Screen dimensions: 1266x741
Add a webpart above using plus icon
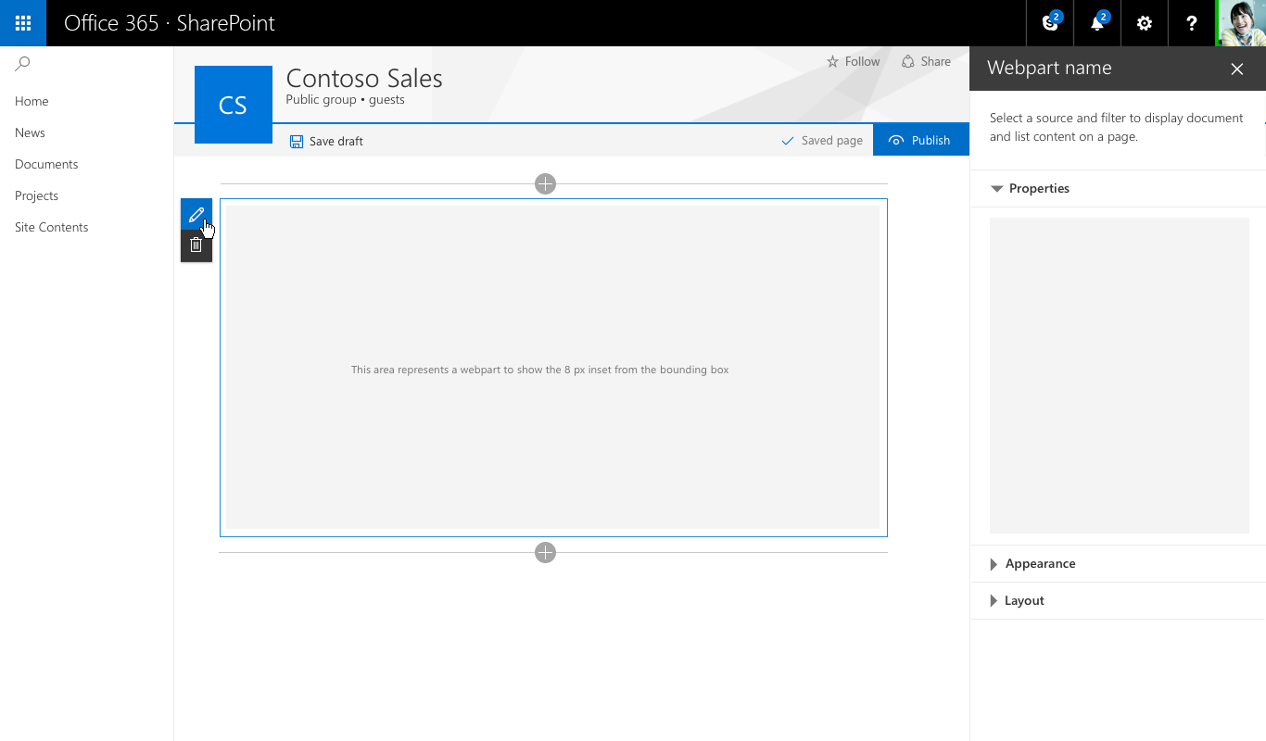pos(545,183)
